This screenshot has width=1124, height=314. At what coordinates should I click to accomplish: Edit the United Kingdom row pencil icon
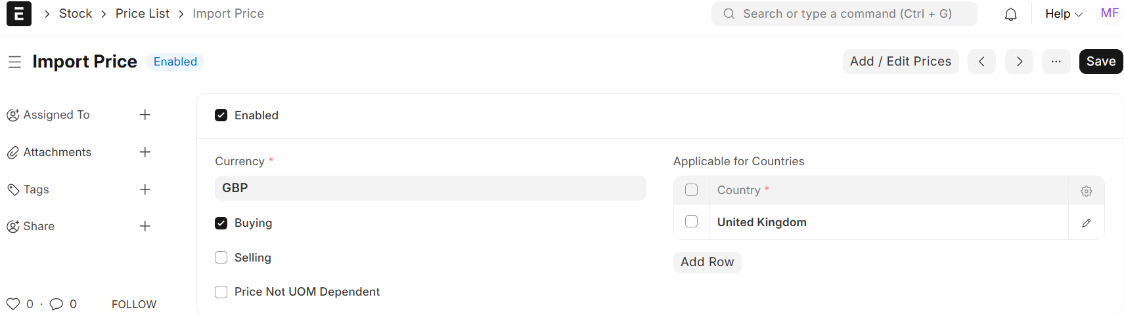click(1086, 223)
